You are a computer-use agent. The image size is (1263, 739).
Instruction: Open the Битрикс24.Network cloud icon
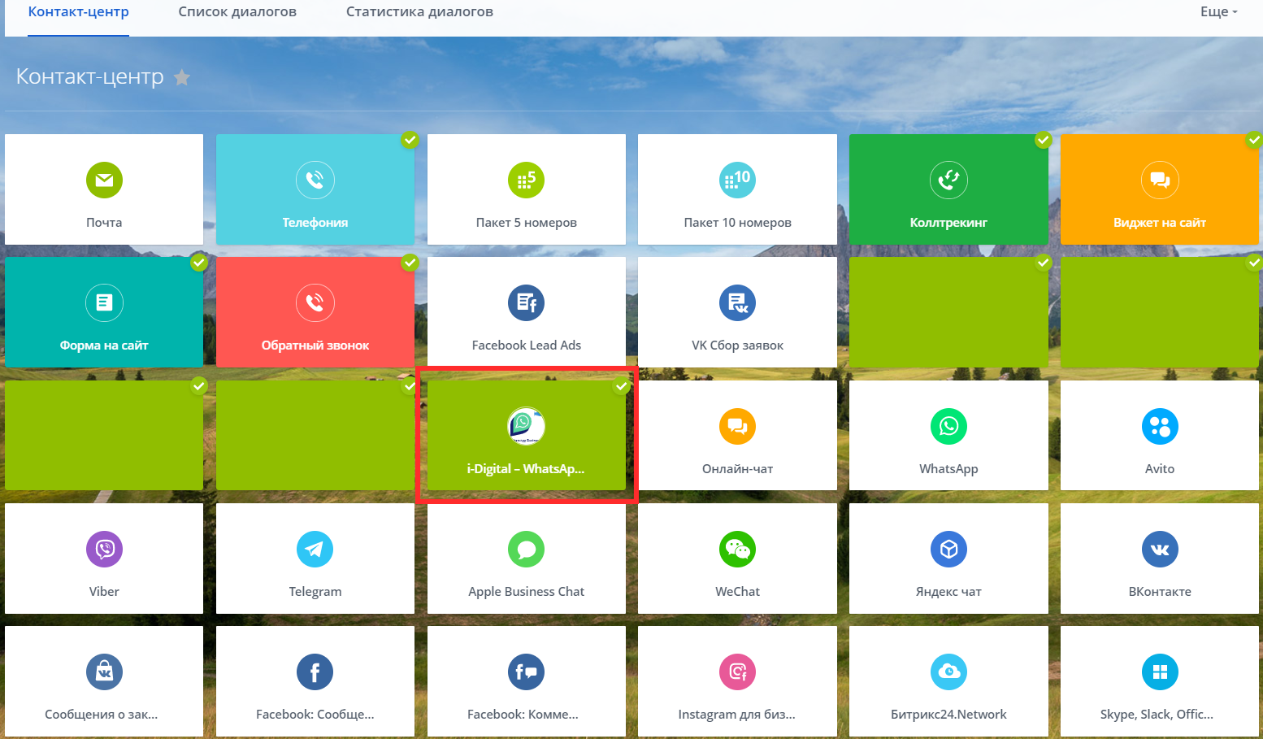point(948,672)
